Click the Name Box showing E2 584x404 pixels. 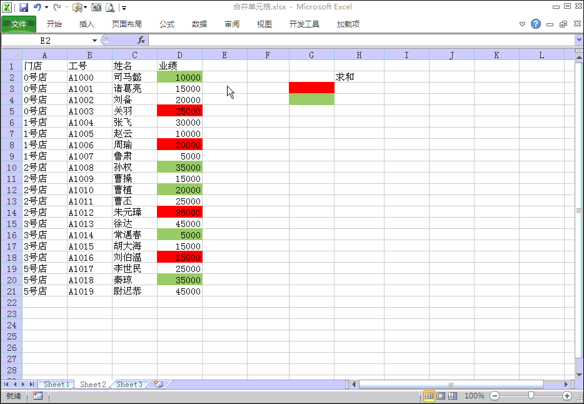46,40
